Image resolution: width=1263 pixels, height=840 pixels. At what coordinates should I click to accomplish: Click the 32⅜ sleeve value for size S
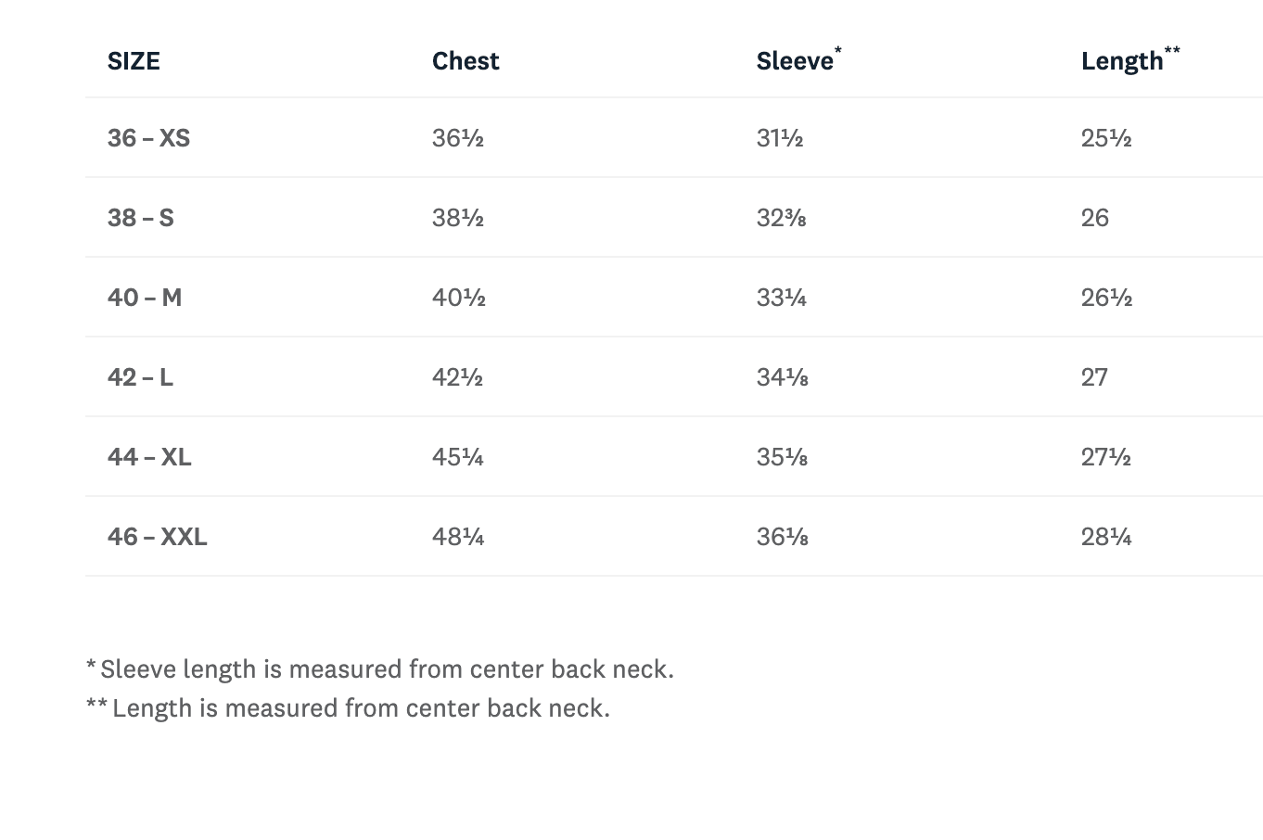pyautogui.click(x=781, y=218)
